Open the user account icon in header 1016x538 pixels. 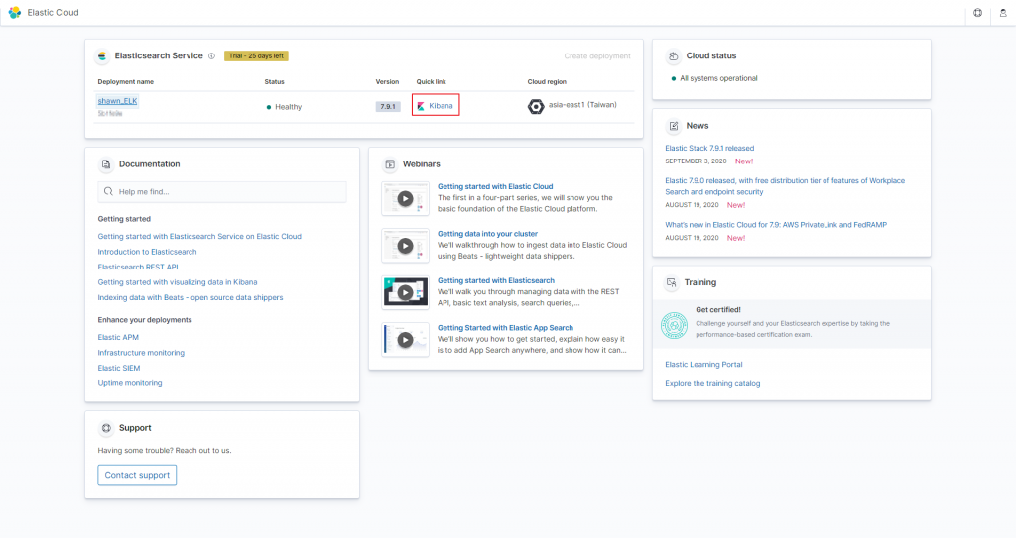(1003, 12)
